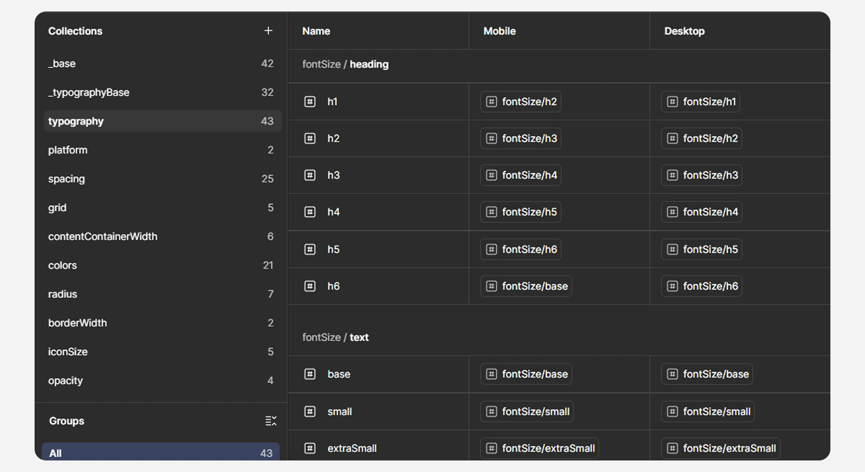Image resolution: width=865 pixels, height=472 pixels.
Task: Click the Desktop fontSize/h4 alias for h4
Action: [x=702, y=212]
